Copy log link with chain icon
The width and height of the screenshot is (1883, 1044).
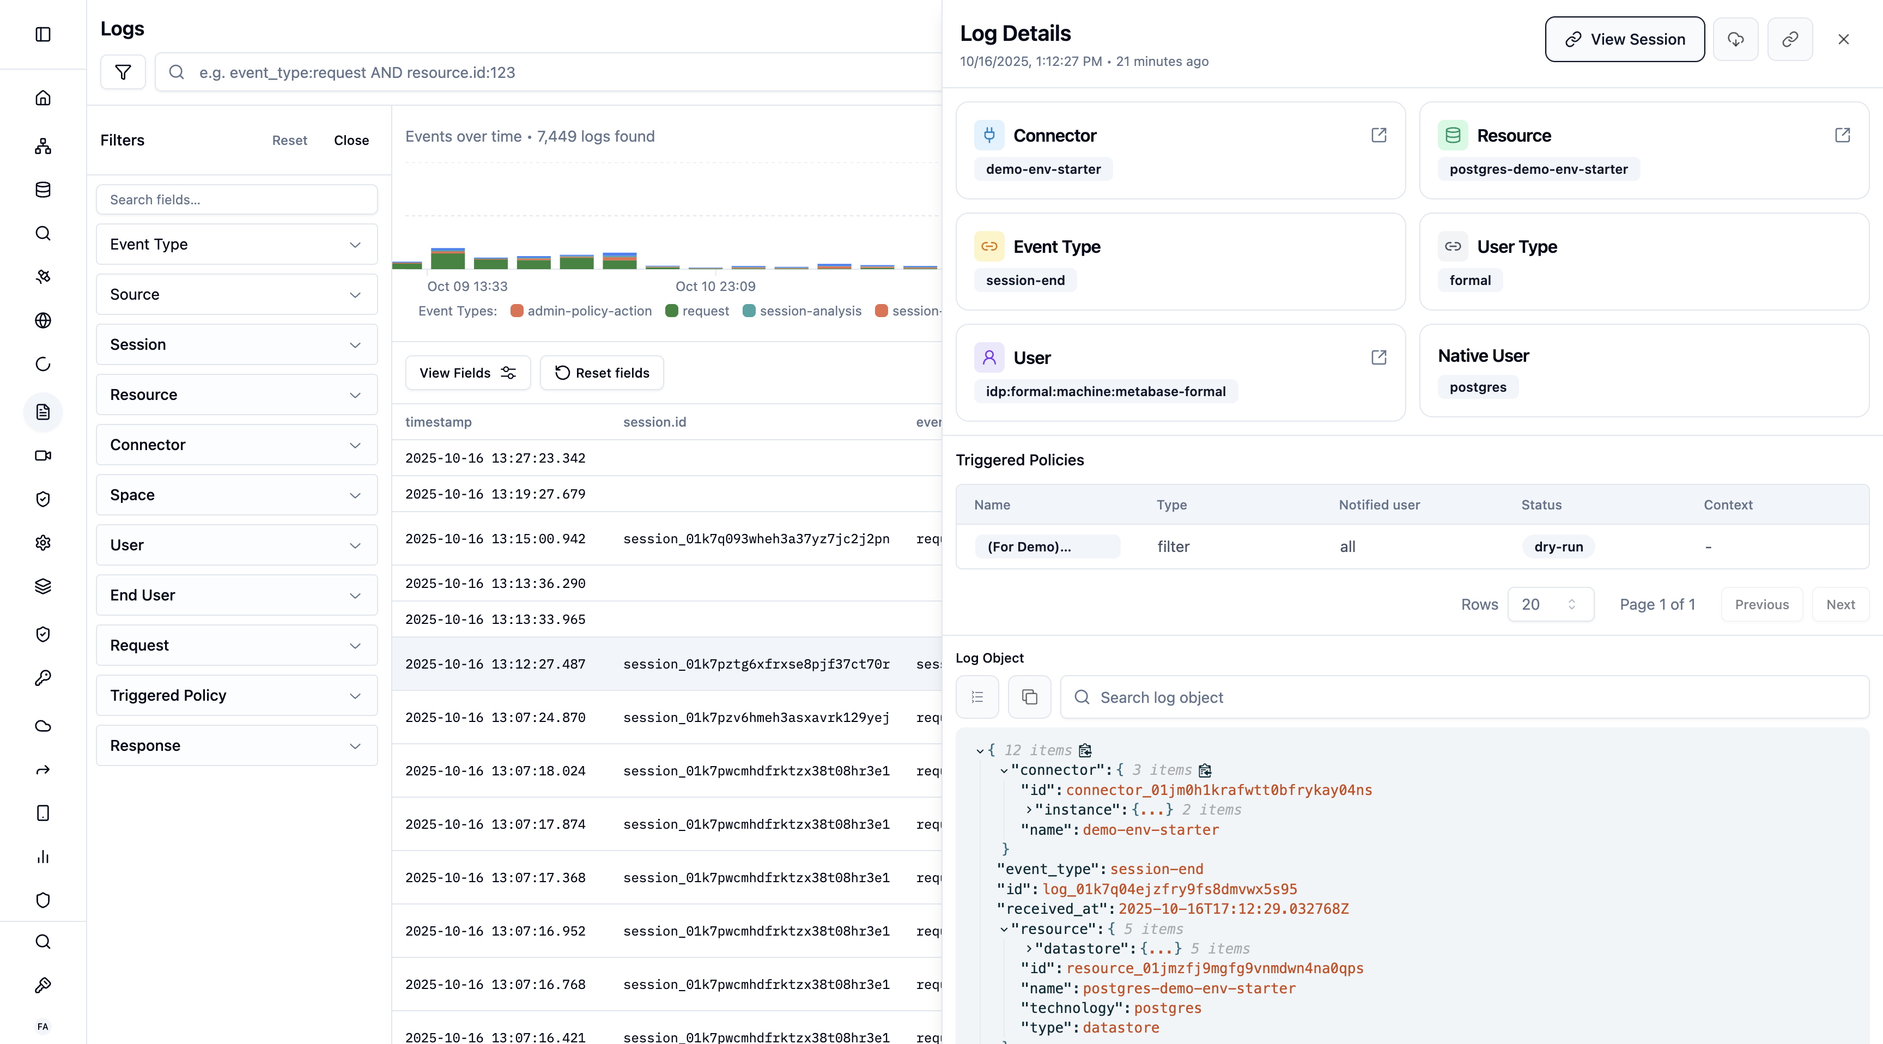click(x=1789, y=39)
